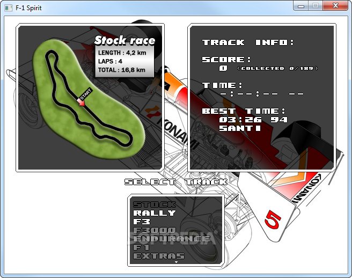Click the down arrow below the track list
Image resolution: width=352 pixels, height=278 pixels.
click(x=176, y=262)
